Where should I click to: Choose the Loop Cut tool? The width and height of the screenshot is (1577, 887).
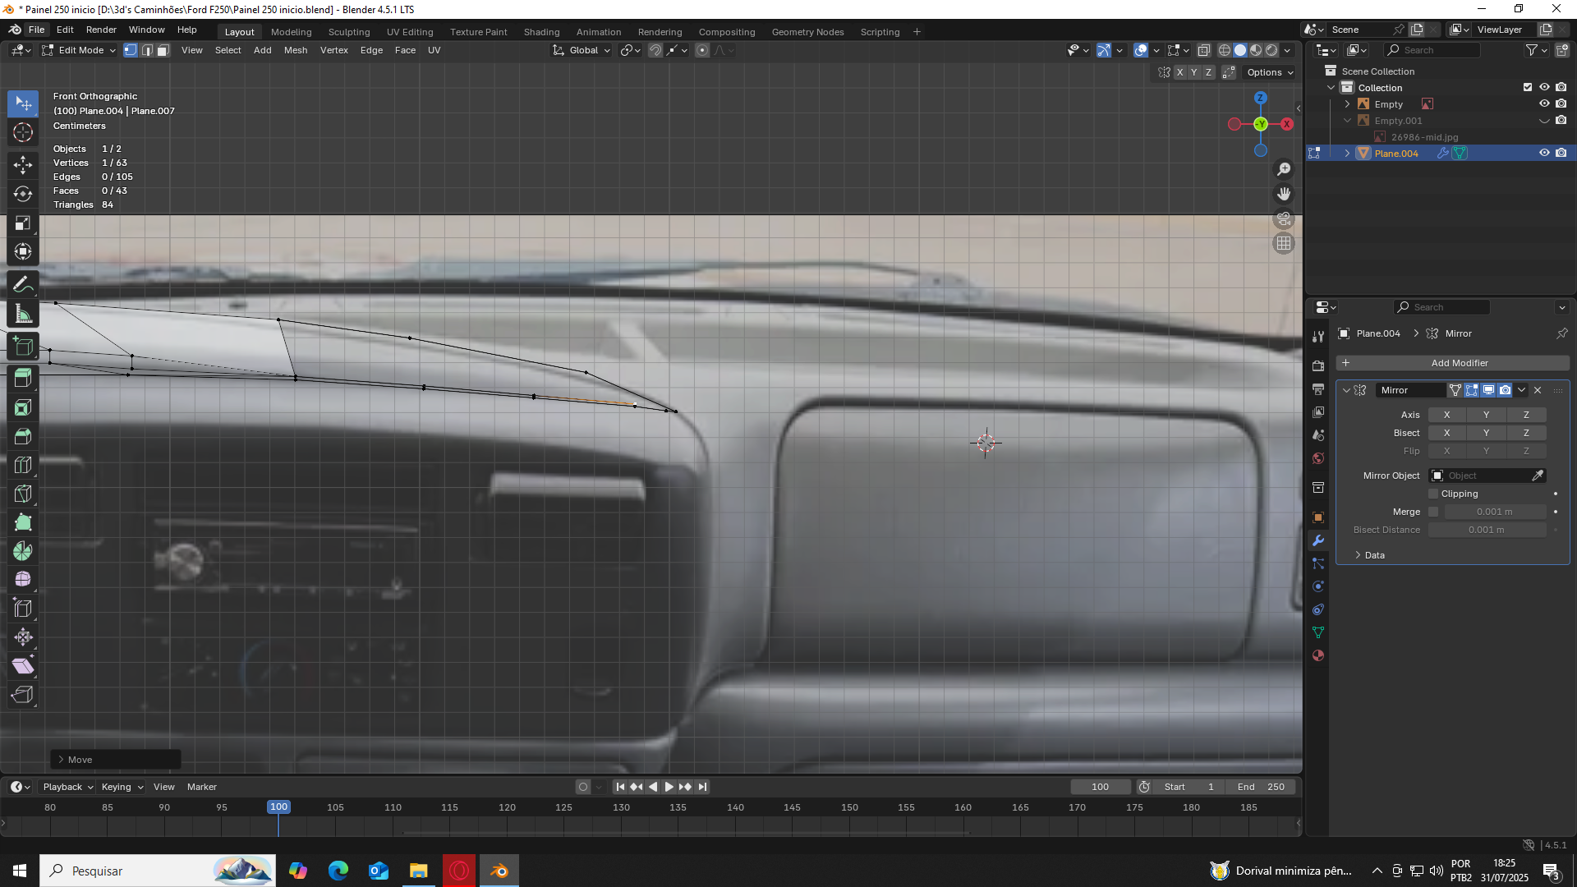click(23, 465)
